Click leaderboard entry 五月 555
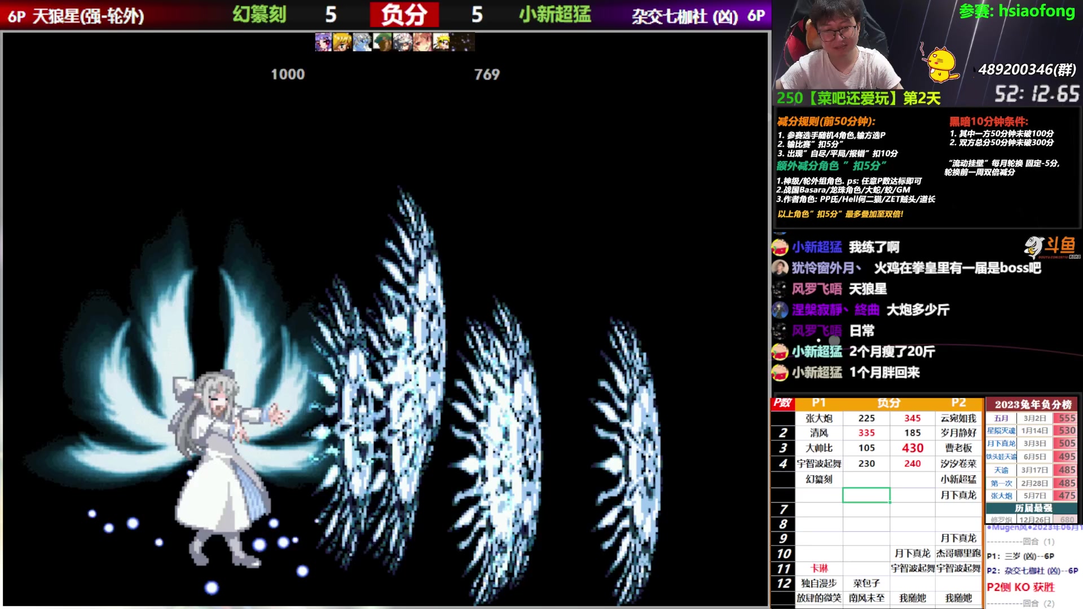Screen dimensions: 1083x609 (1032, 418)
